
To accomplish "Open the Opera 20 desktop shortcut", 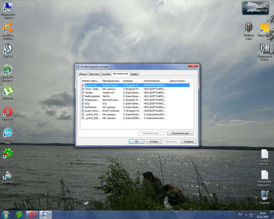I will coord(8,113).
